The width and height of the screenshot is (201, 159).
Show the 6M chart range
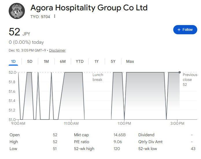coord(63,61)
